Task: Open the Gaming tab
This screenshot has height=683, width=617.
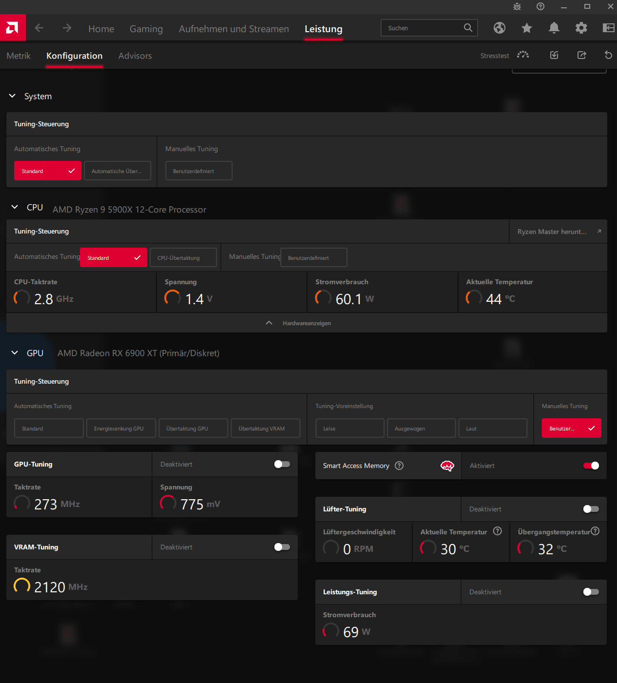Action: pos(146,29)
